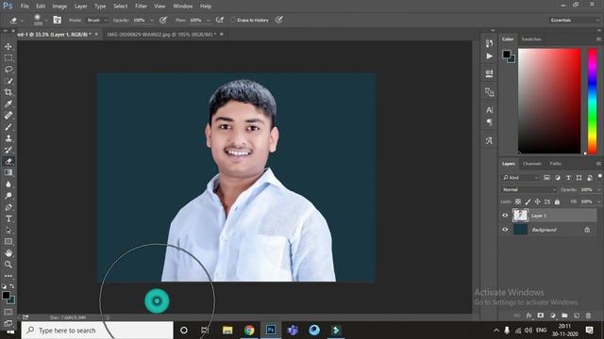This screenshot has height=339, width=604.
Task: Select the Hand tool
Action: click(8, 253)
